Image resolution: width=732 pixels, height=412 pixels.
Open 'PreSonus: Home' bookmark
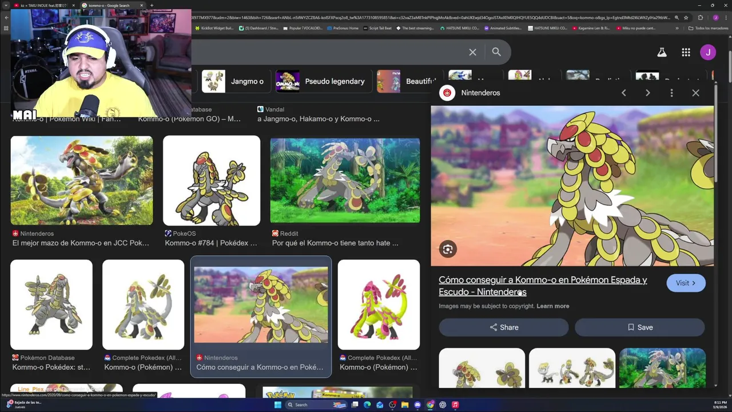343,28
